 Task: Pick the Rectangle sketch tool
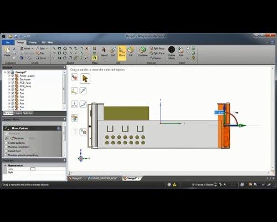[x=59, y=48]
